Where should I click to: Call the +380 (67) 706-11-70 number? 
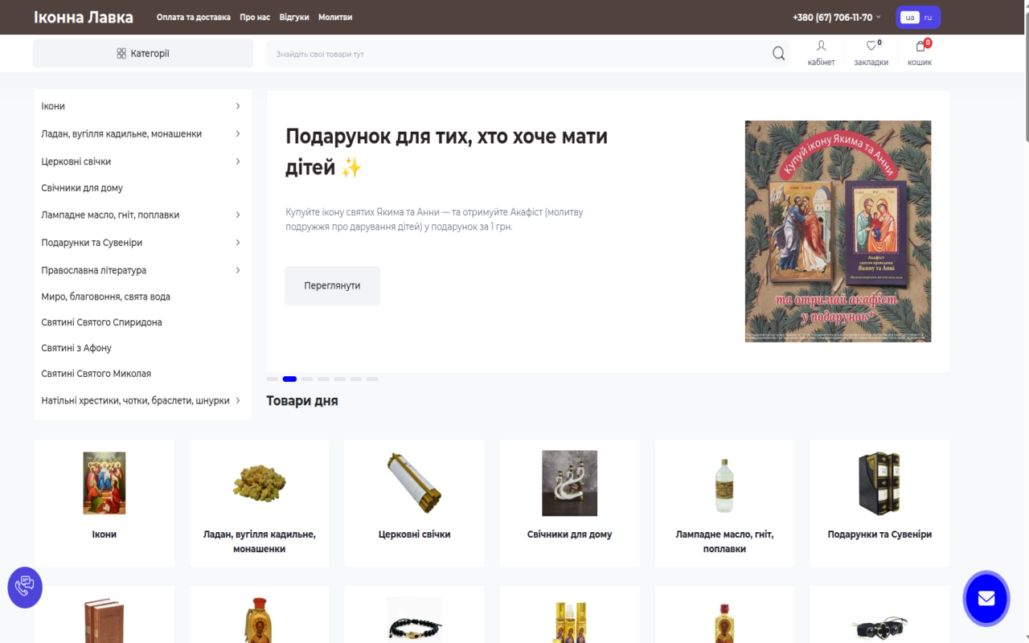point(832,17)
